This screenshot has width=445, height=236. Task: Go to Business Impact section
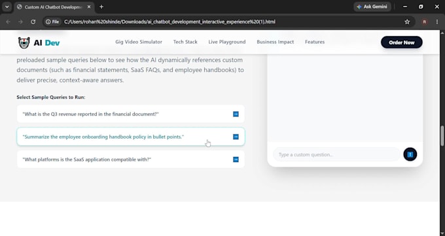pyautogui.click(x=275, y=42)
